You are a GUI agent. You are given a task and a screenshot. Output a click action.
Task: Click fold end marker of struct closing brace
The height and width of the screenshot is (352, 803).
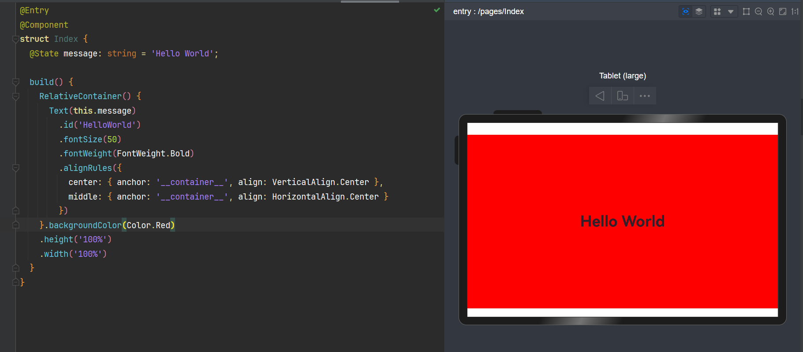16,282
